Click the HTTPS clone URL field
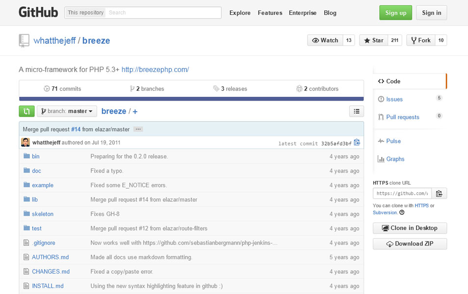Screen dimensions: 468x294 (402, 194)
